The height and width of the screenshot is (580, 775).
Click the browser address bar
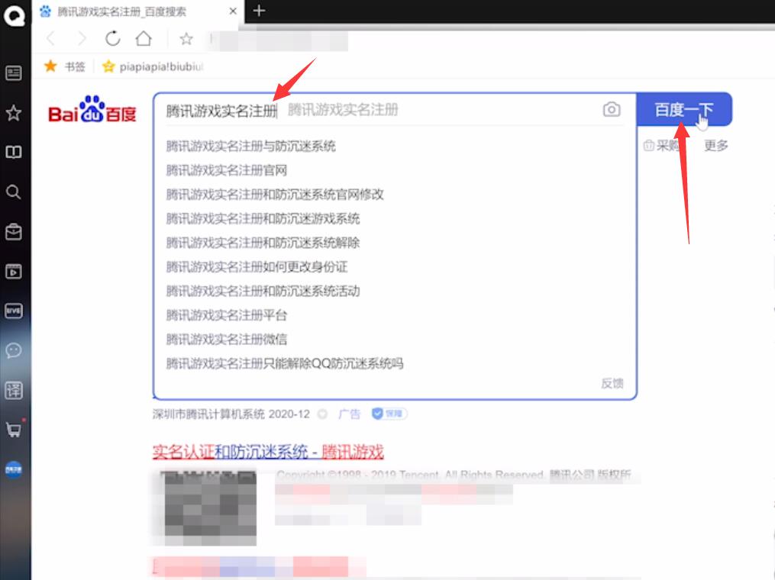(x=279, y=40)
